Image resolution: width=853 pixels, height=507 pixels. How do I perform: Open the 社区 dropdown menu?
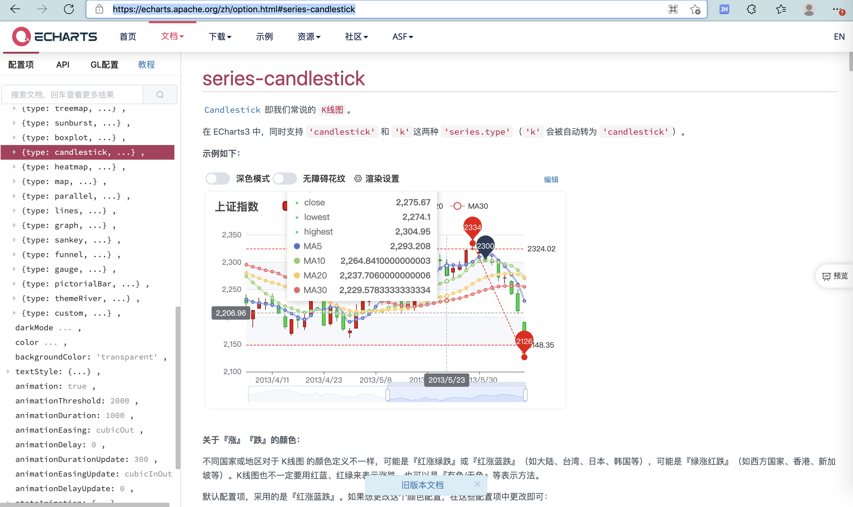click(x=356, y=37)
